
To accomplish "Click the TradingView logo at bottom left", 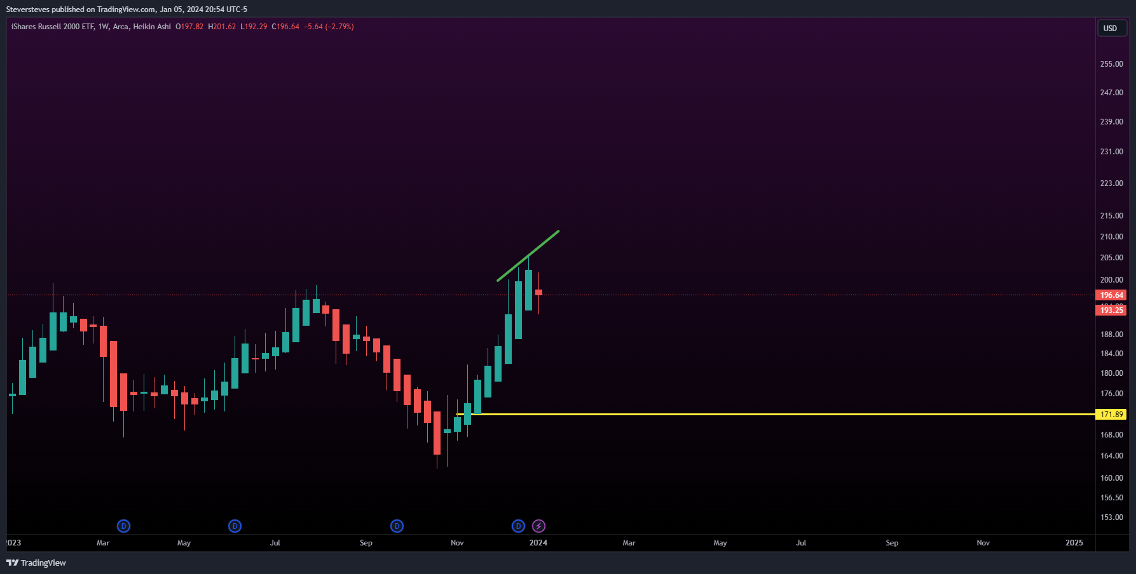I will (36, 563).
